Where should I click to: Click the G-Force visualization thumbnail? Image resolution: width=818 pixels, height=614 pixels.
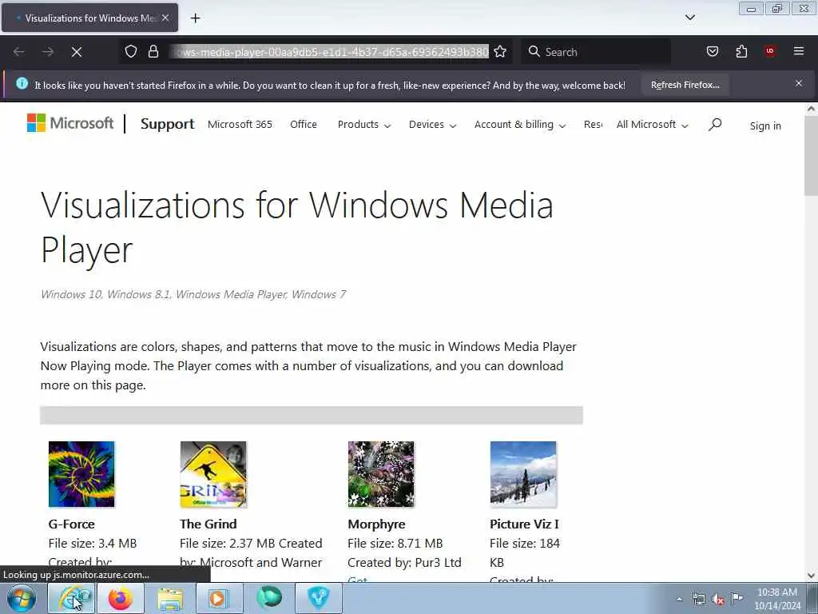pyautogui.click(x=81, y=474)
